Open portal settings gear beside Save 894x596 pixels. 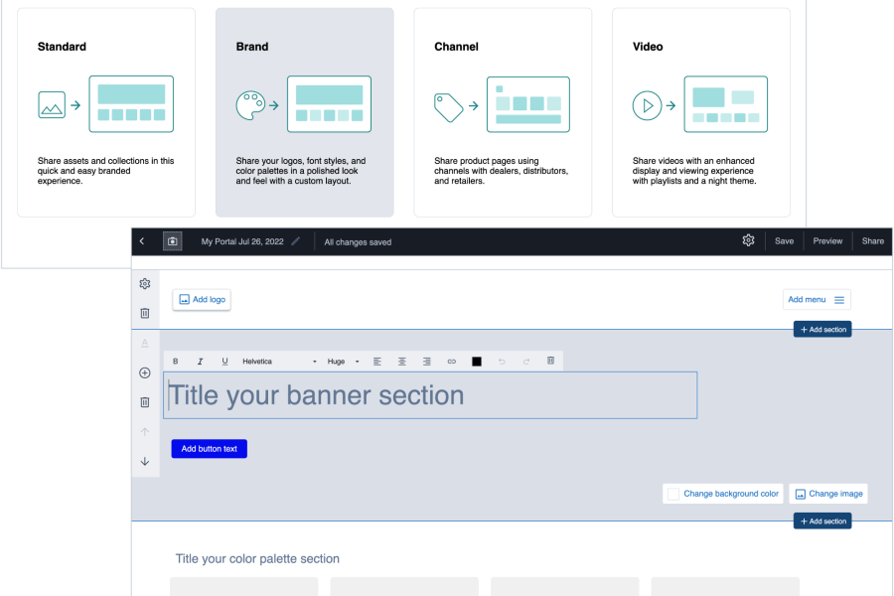click(x=748, y=240)
